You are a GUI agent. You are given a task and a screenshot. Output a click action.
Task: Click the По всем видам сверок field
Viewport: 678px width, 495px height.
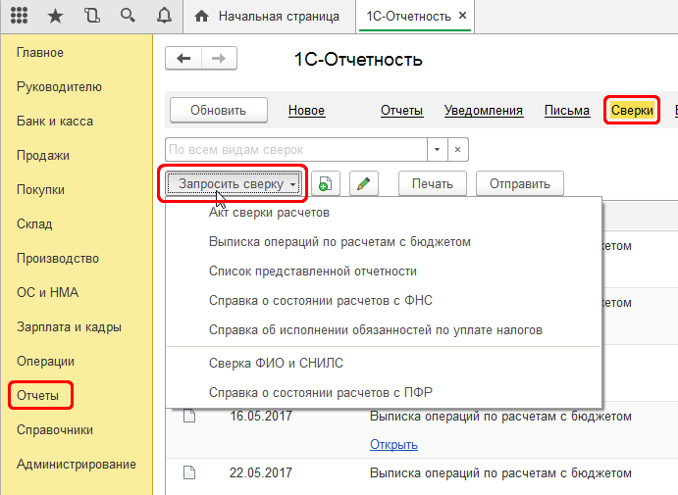(x=296, y=150)
